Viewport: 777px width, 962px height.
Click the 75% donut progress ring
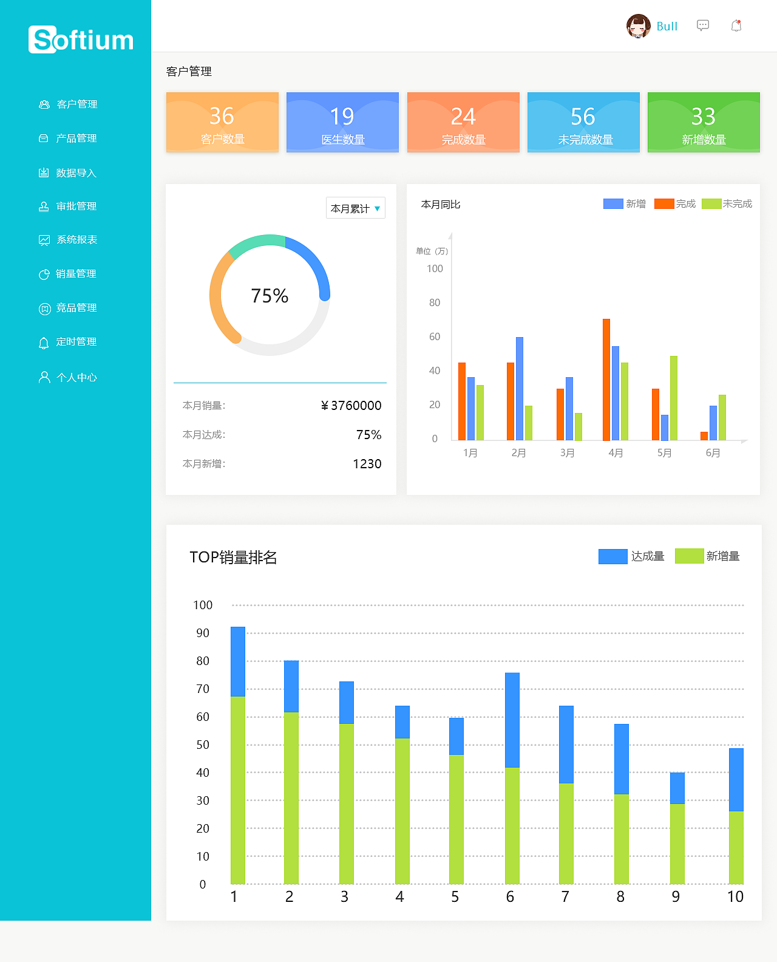point(270,295)
